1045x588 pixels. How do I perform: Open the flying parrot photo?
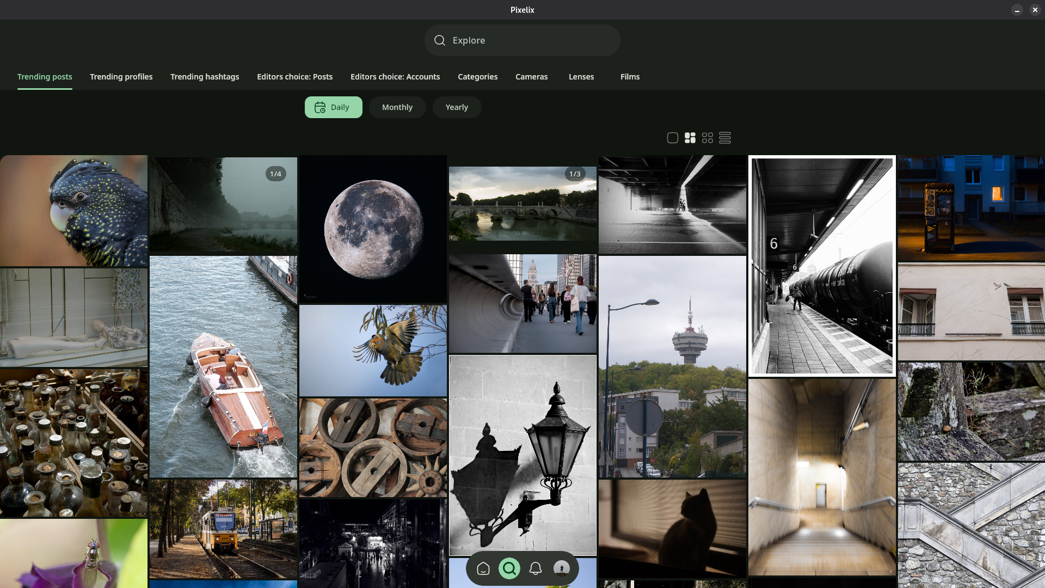tap(373, 351)
